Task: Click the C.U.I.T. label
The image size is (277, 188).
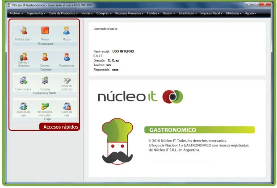Action: pos(98,56)
